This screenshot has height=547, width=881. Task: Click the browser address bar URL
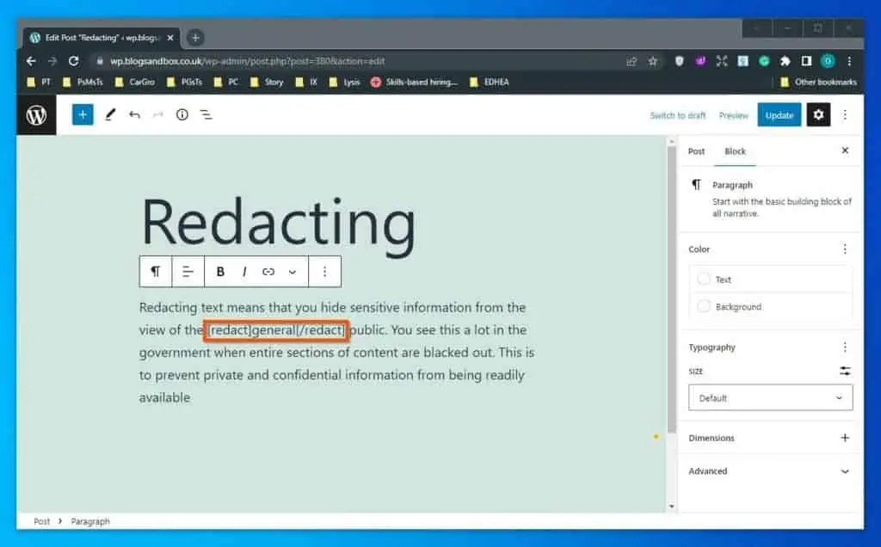(247, 61)
